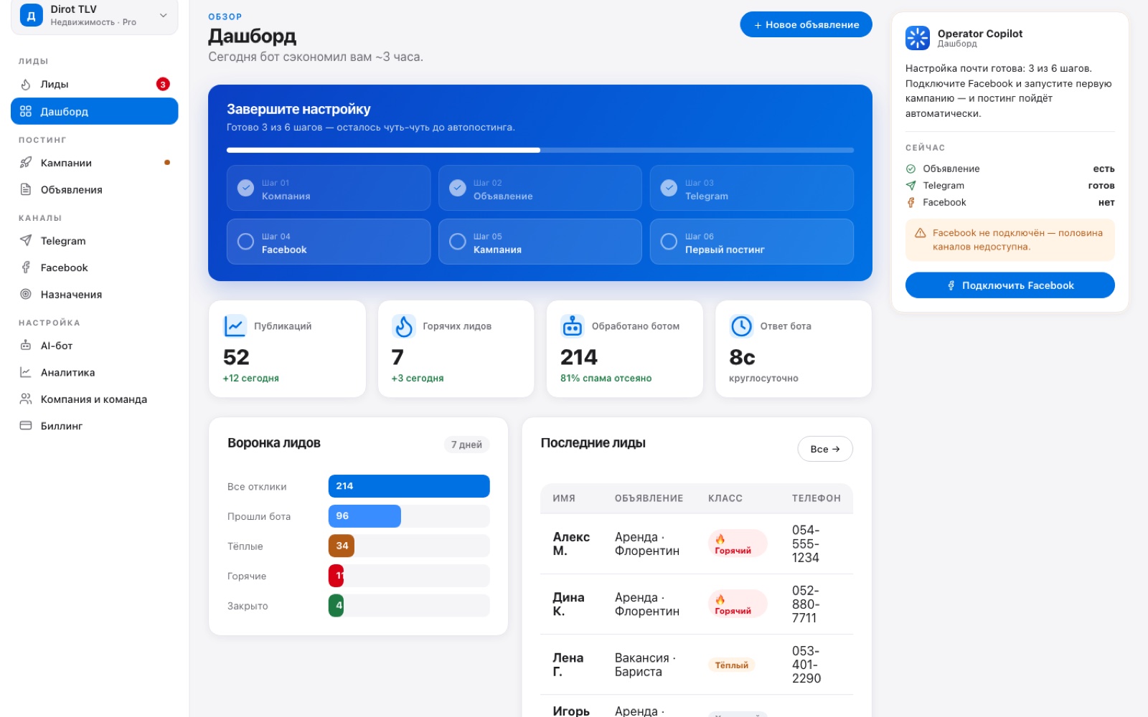Viewport: 1148px width, 717px height.
Task: Click the Ответ бота clock icon
Action: pos(741,326)
